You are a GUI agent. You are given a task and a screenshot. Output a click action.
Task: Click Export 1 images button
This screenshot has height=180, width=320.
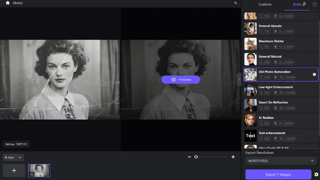point(278,174)
